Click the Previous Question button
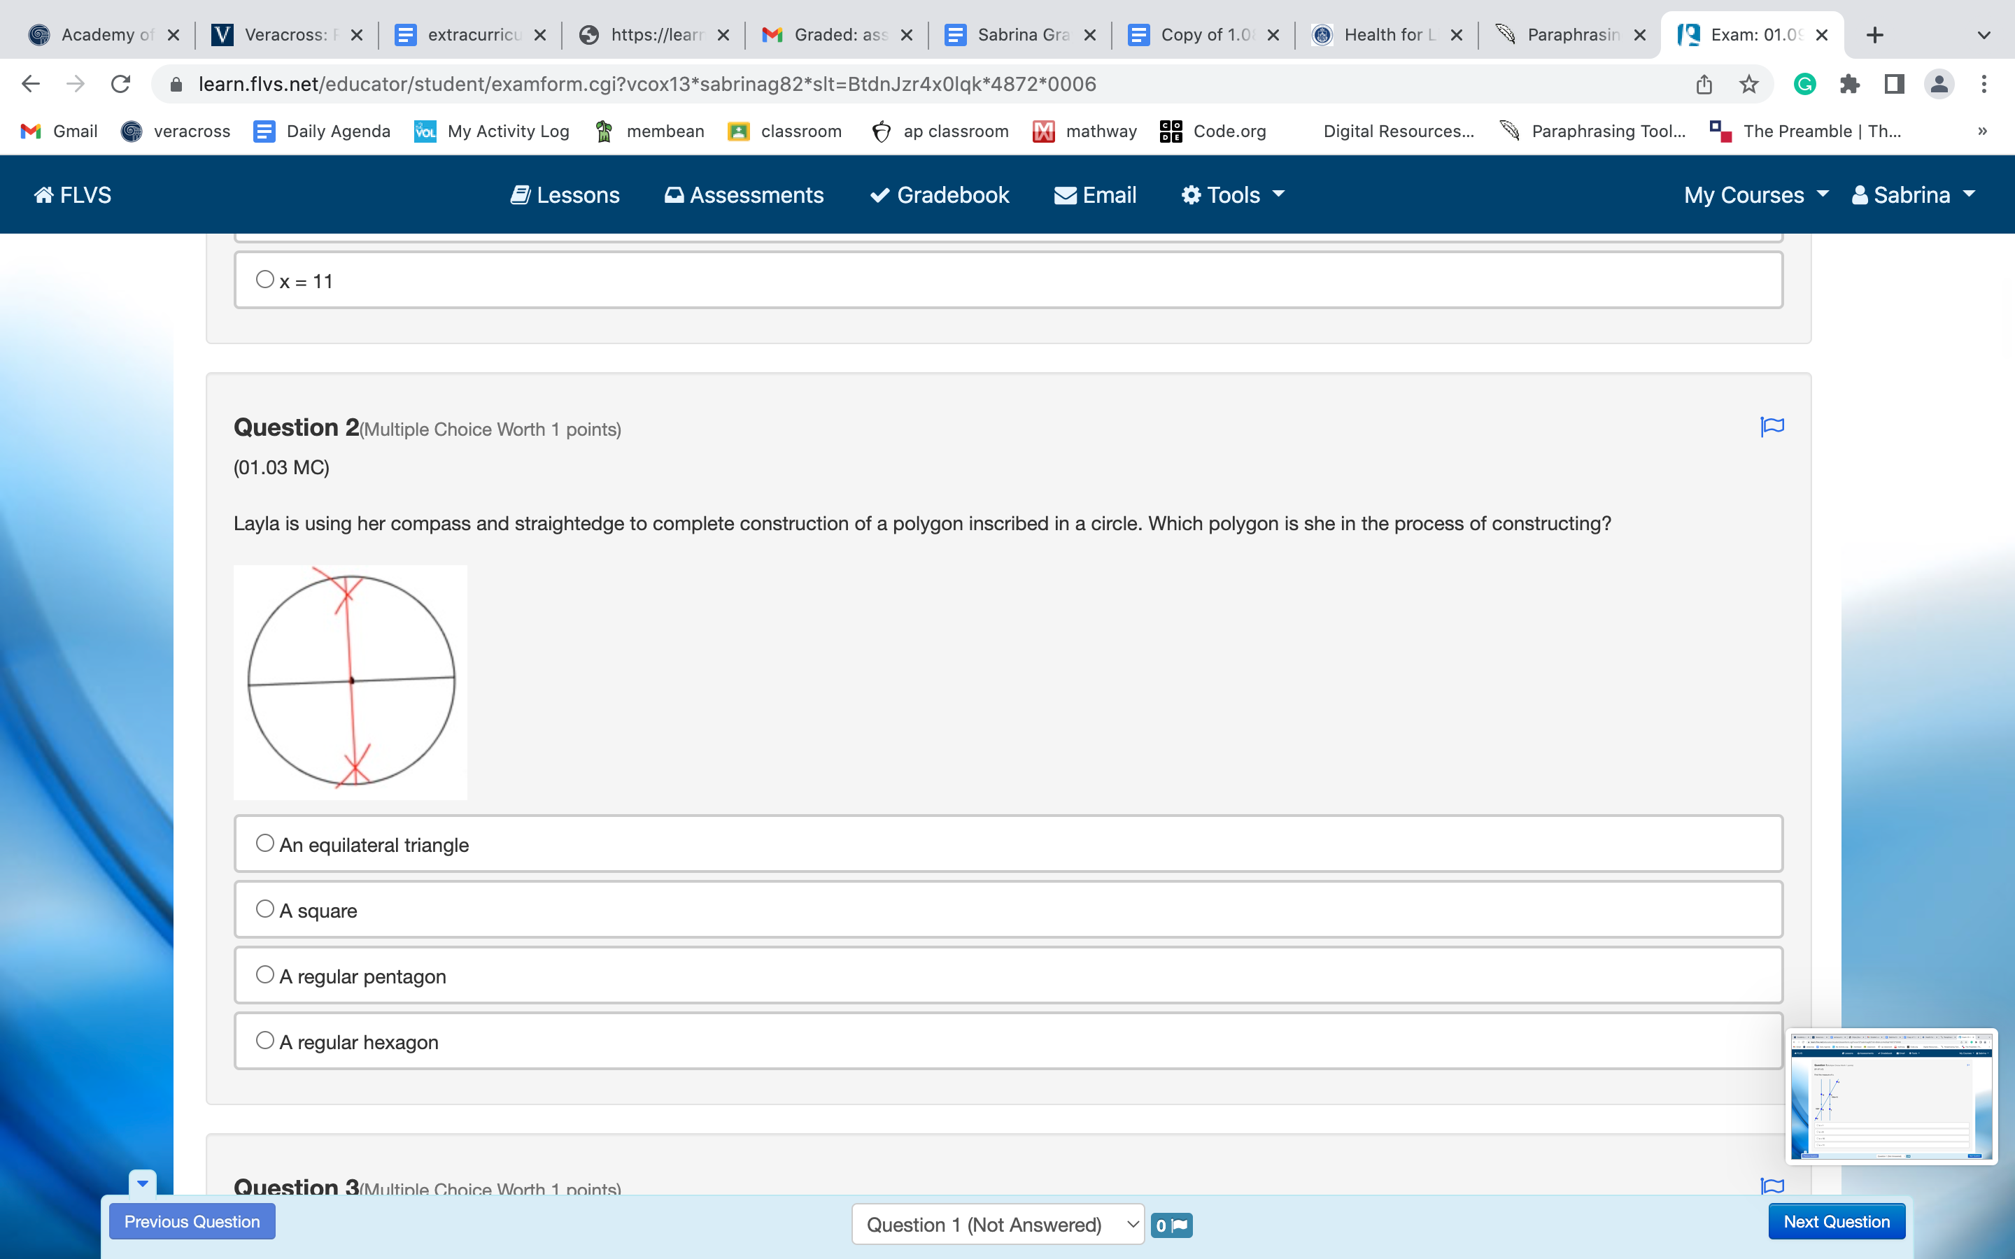Screen dimensions: 2015x1259 [192, 1221]
